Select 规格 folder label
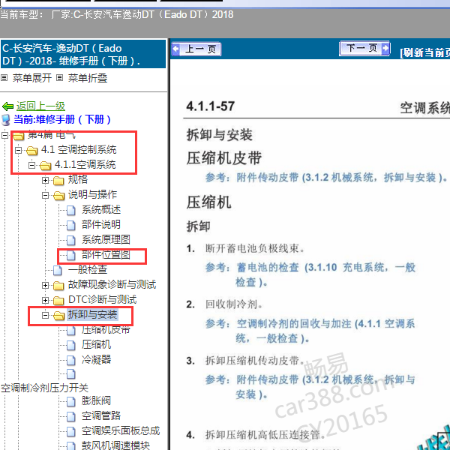 [78, 180]
